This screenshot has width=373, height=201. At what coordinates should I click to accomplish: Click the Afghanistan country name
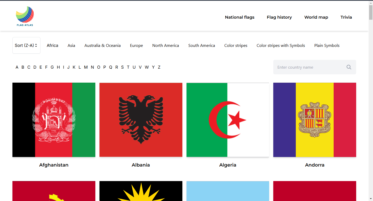pyautogui.click(x=54, y=165)
